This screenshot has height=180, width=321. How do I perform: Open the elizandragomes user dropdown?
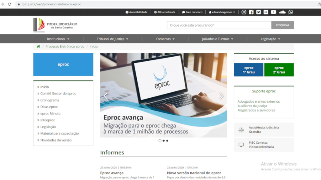[x=222, y=12]
